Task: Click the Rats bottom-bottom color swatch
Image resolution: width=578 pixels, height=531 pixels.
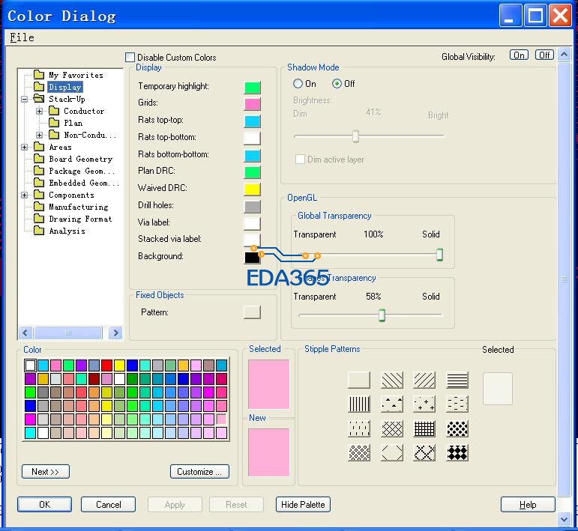Action: (253, 155)
